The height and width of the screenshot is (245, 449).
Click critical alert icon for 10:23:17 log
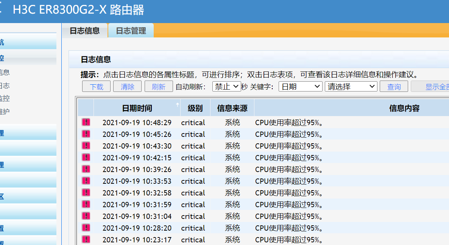86,240
